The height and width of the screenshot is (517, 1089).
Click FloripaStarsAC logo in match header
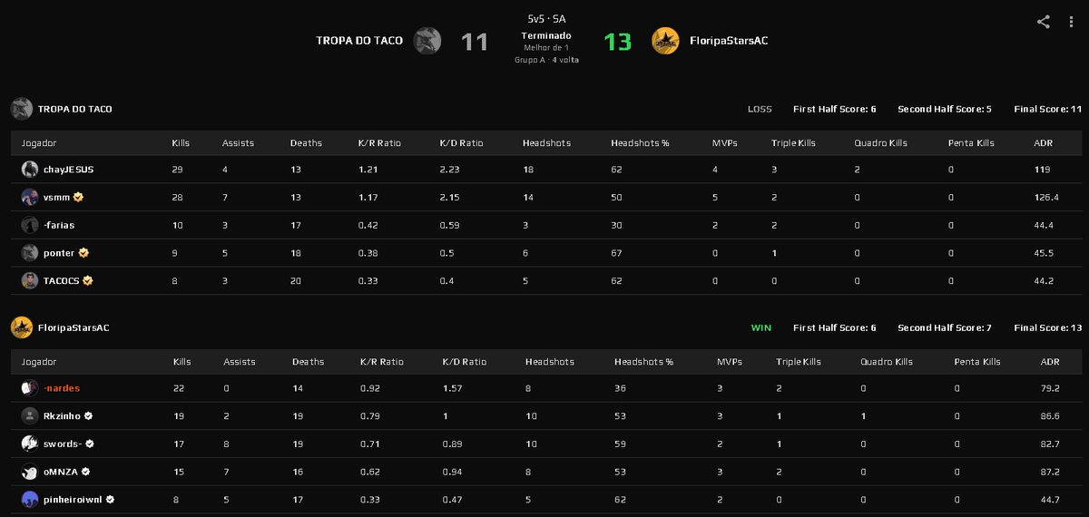click(x=665, y=41)
